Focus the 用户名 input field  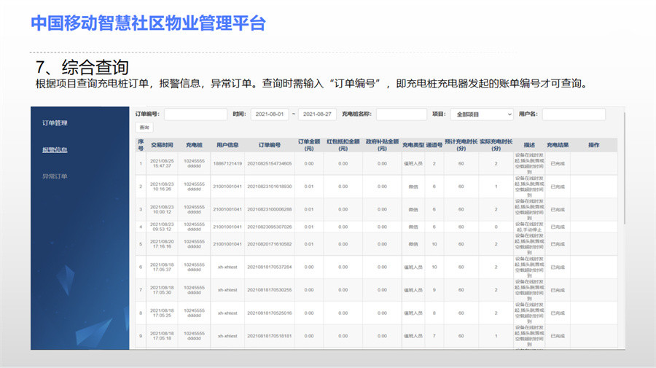(x=574, y=114)
